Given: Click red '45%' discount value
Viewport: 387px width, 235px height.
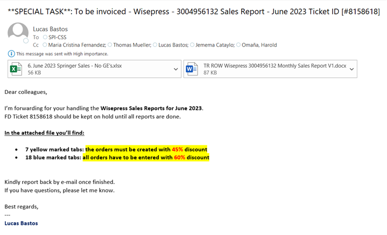Looking at the screenshot, I should (178, 149).
